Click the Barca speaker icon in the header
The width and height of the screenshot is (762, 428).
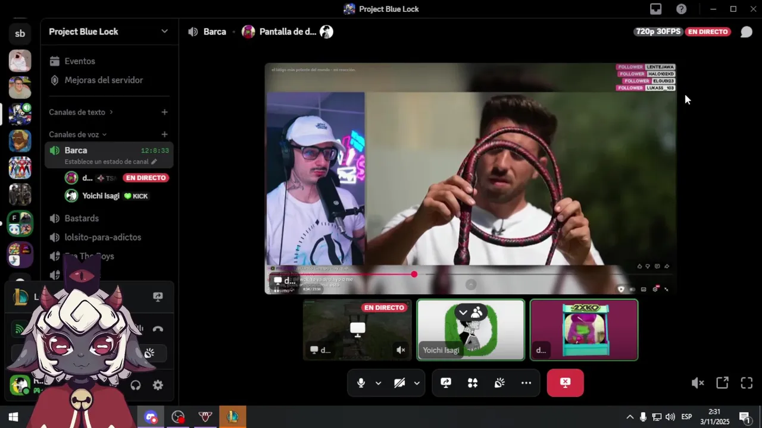[193, 32]
